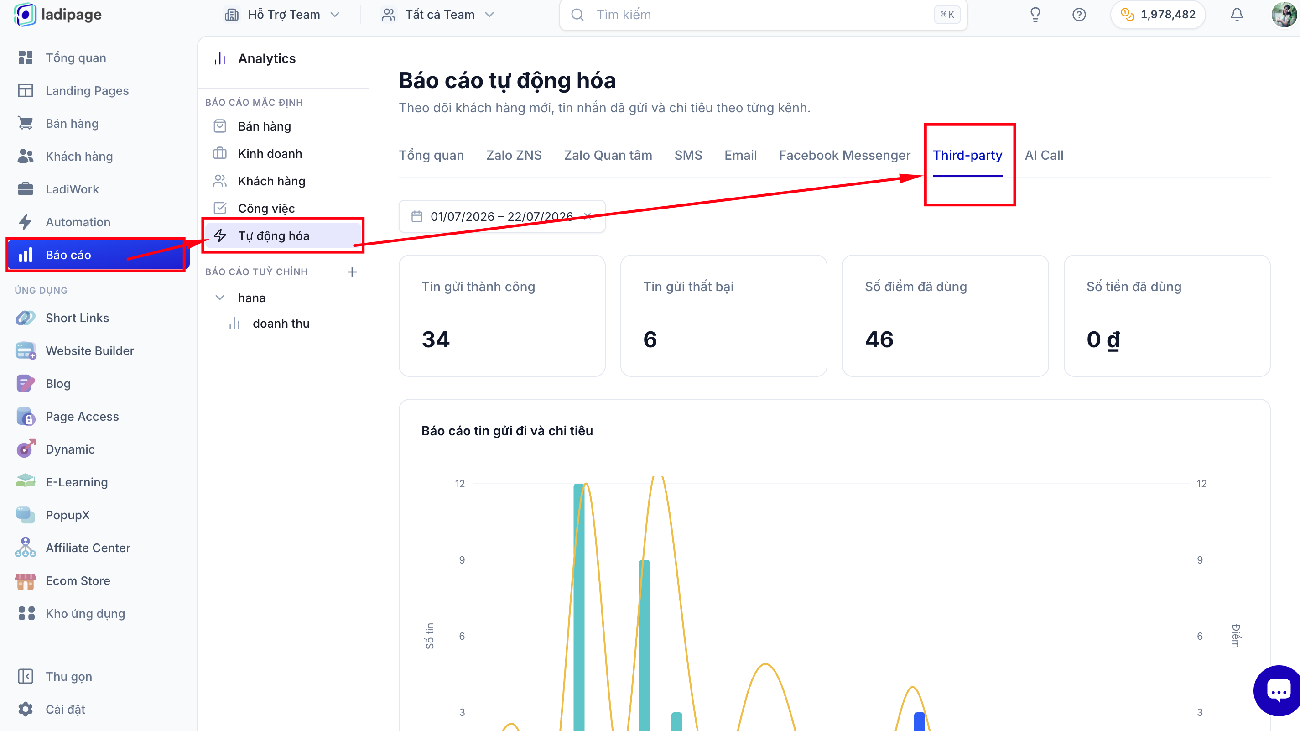Image resolution: width=1300 pixels, height=731 pixels.
Task: Open Cài đặt settings gear
Action: click(x=65, y=709)
